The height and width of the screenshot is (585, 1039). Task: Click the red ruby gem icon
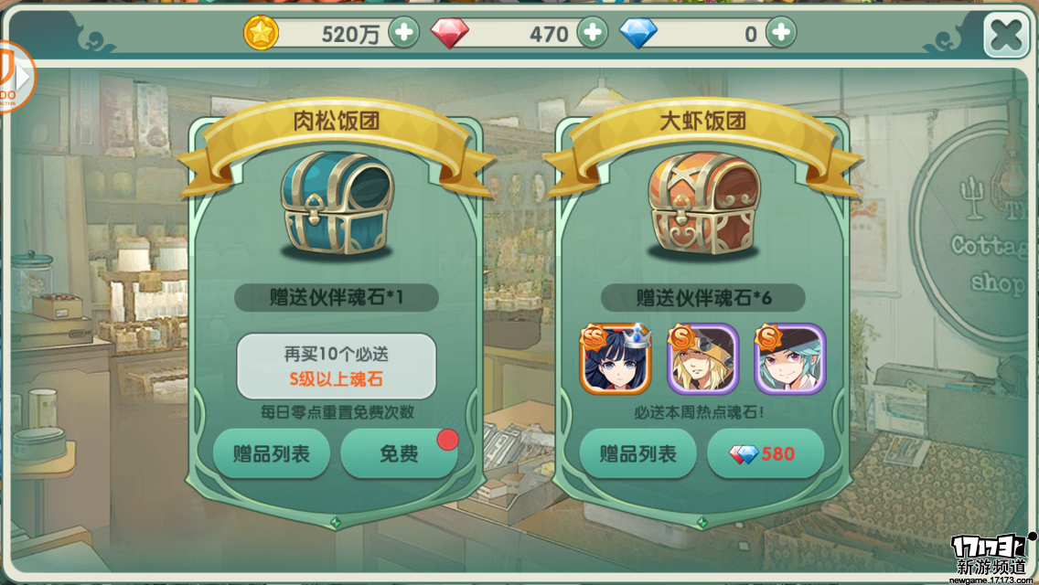(x=450, y=33)
